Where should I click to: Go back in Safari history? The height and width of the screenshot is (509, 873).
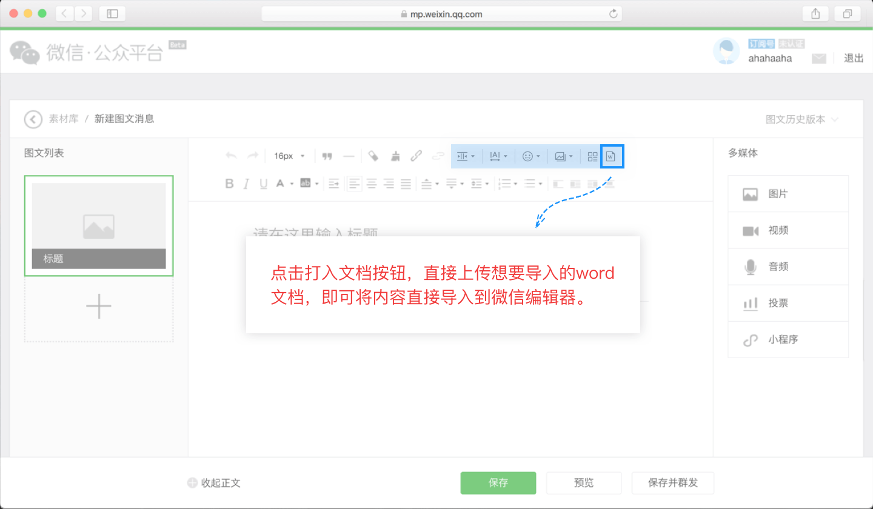coord(65,13)
